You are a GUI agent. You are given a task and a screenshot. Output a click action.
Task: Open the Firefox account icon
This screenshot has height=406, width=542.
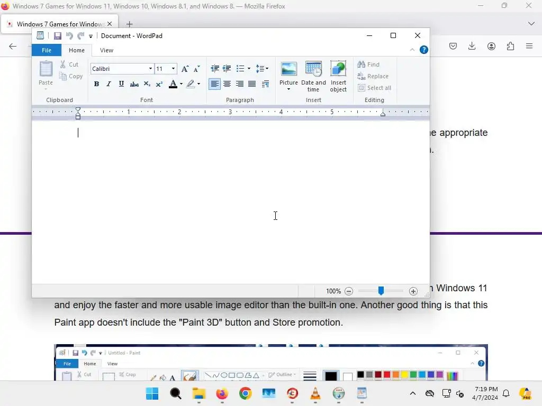point(491,46)
